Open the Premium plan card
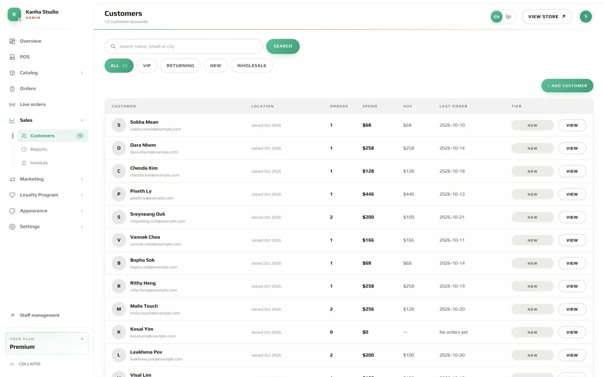This screenshot has height=377, width=604. 47,343
